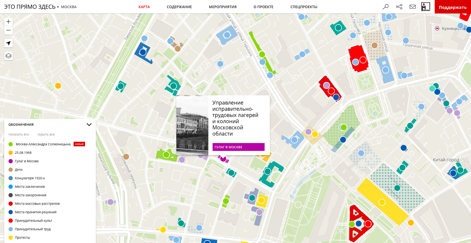Open the Memorial logo icon
The height and width of the screenshot is (243, 471).
click(x=425, y=7)
